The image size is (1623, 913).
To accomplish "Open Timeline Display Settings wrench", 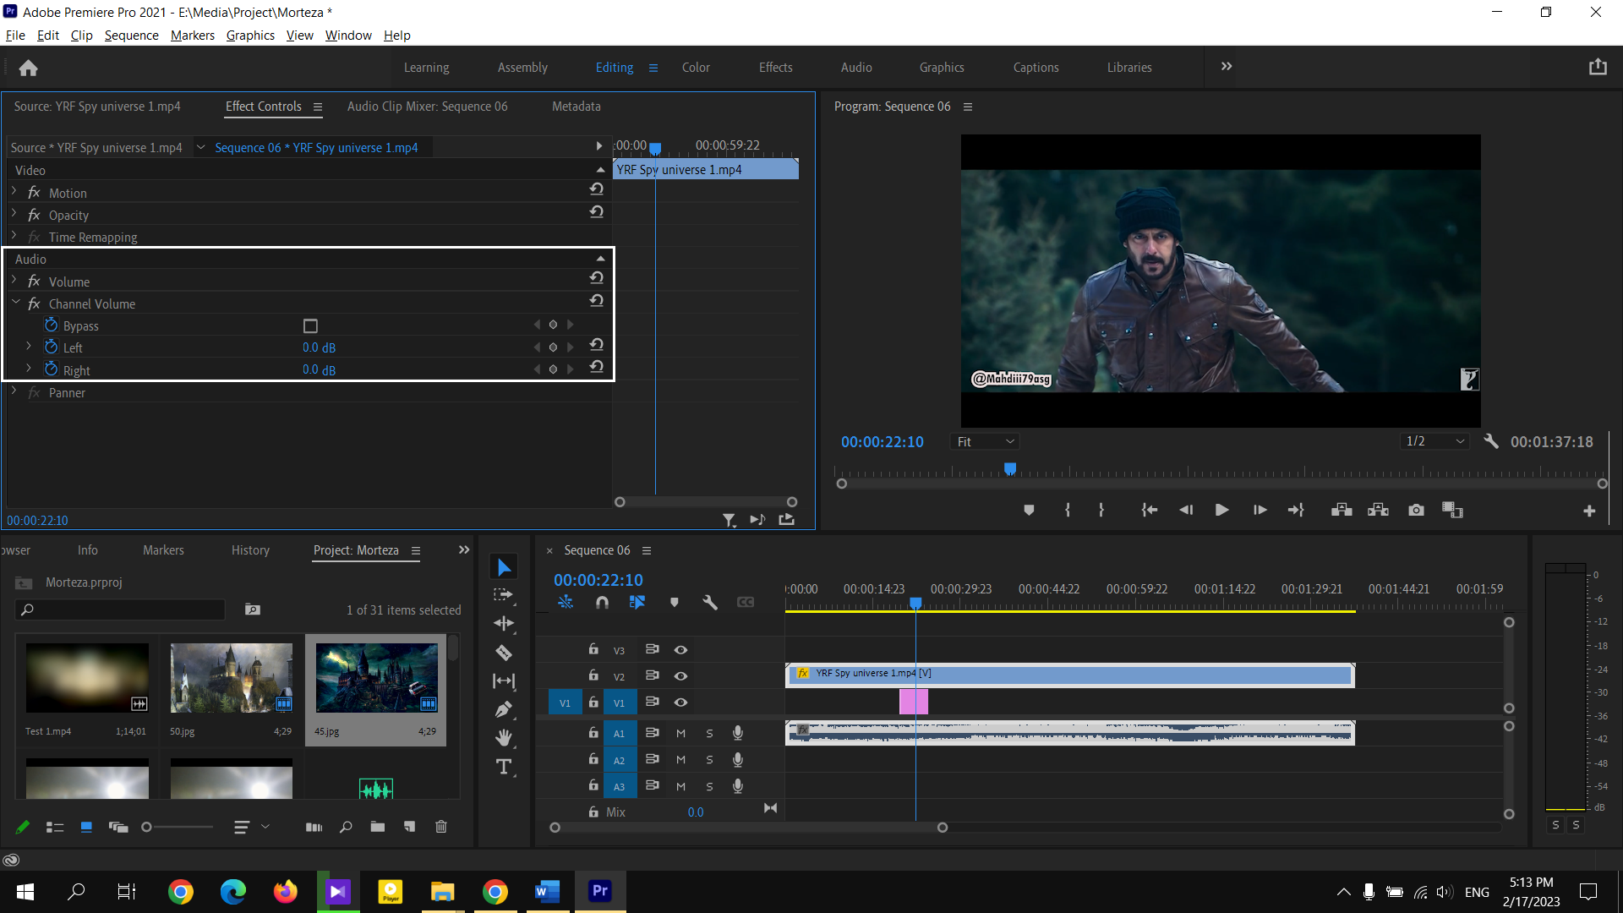I will click(710, 602).
